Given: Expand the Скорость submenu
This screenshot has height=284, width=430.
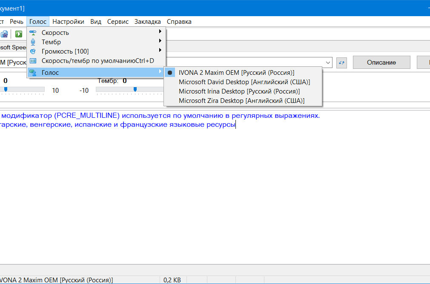Looking at the screenshot, I should point(96,33).
